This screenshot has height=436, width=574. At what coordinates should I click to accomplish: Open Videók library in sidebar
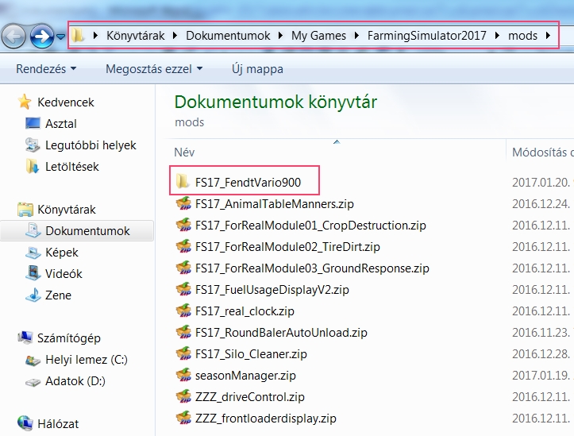click(64, 274)
